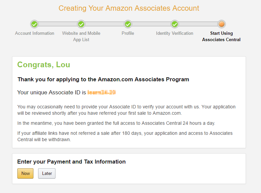Select the Profile step label
This screenshot has height=193, width=261.
[128, 33]
